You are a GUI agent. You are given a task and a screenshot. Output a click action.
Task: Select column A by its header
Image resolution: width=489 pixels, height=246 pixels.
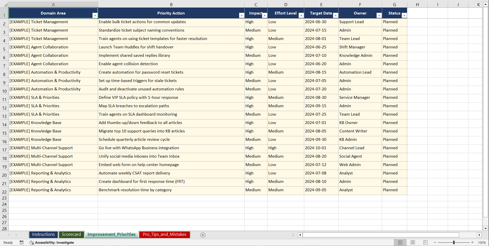pyautogui.click(x=53, y=4)
